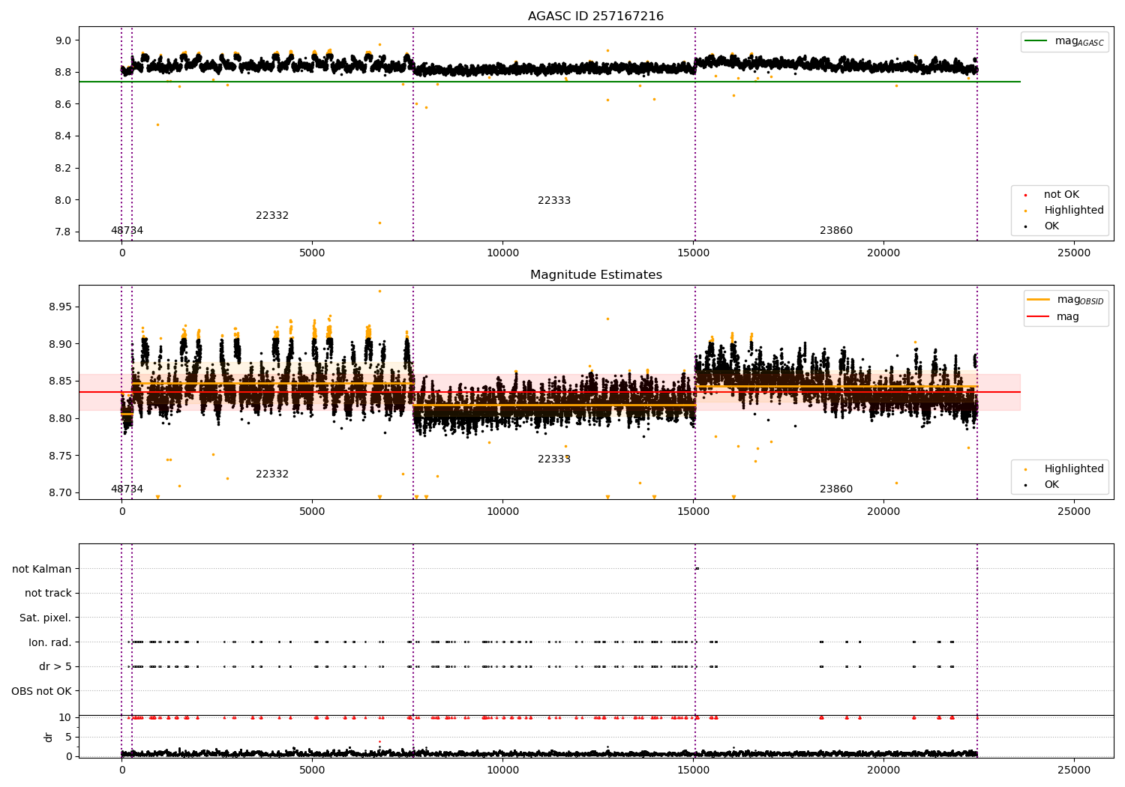
Task: Click the 8.90 y-axis tick label
Action: click(x=60, y=345)
